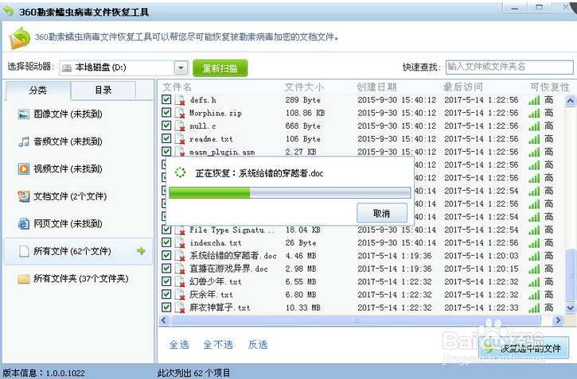The image size is (577, 379).
Task: Click the 重新扫描 rescan button
Action: [x=220, y=68]
